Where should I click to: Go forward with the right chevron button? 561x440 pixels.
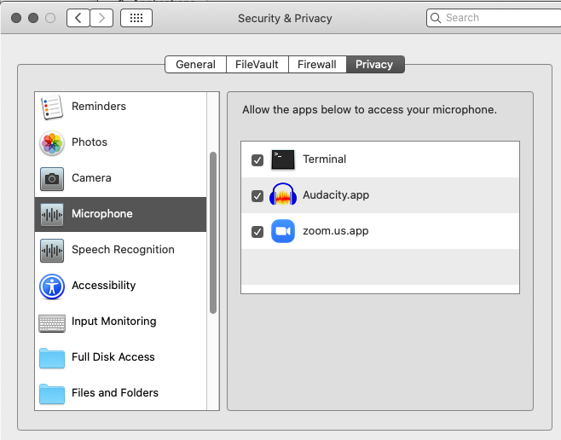click(x=101, y=18)
